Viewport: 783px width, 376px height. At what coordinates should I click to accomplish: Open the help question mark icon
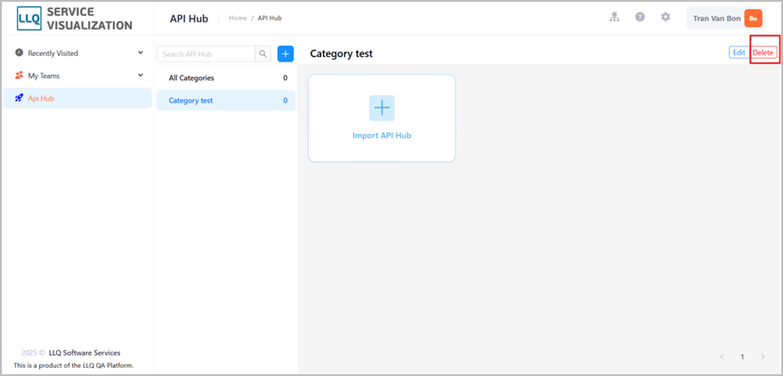640,17
